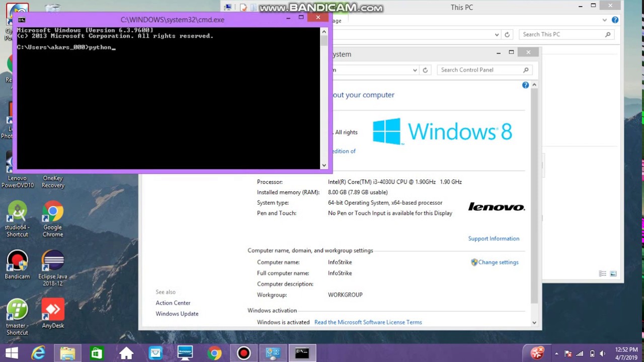This screenshot has height=362, width=644.
Task: Launch Google Chrome from the taskbar
Action: [x=214, y=353]
